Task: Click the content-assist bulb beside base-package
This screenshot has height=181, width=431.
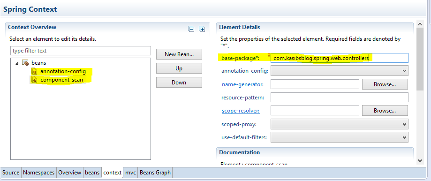Action: [x=269, y=55]
